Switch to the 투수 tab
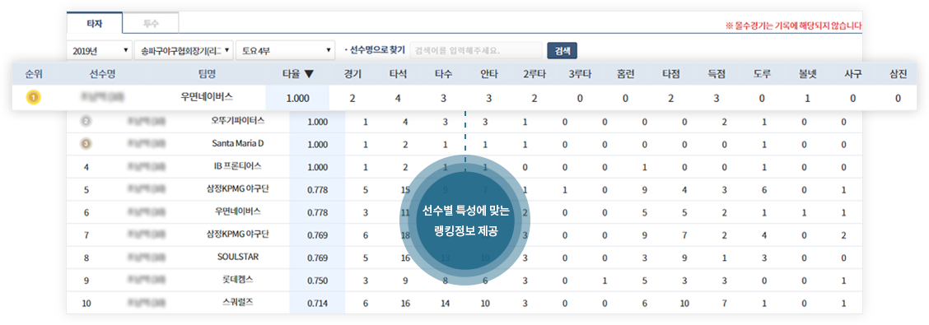929x325 pixels. (x=151, y=24)
